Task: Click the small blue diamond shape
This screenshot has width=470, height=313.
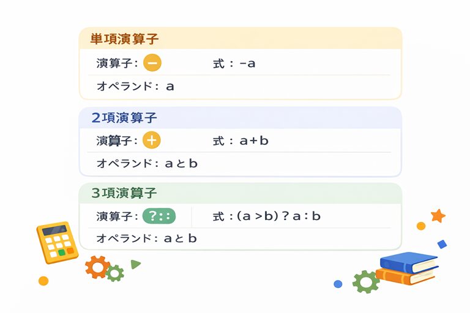Action: (442, 244)
